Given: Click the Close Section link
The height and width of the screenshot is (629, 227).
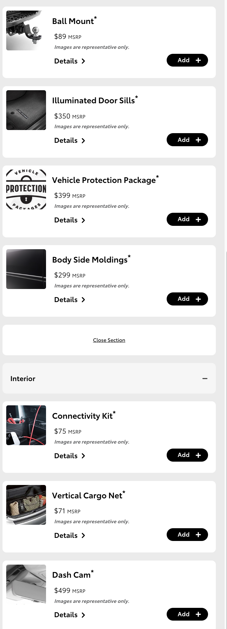Looking at the screenshot, I should (x=109, y=340).
